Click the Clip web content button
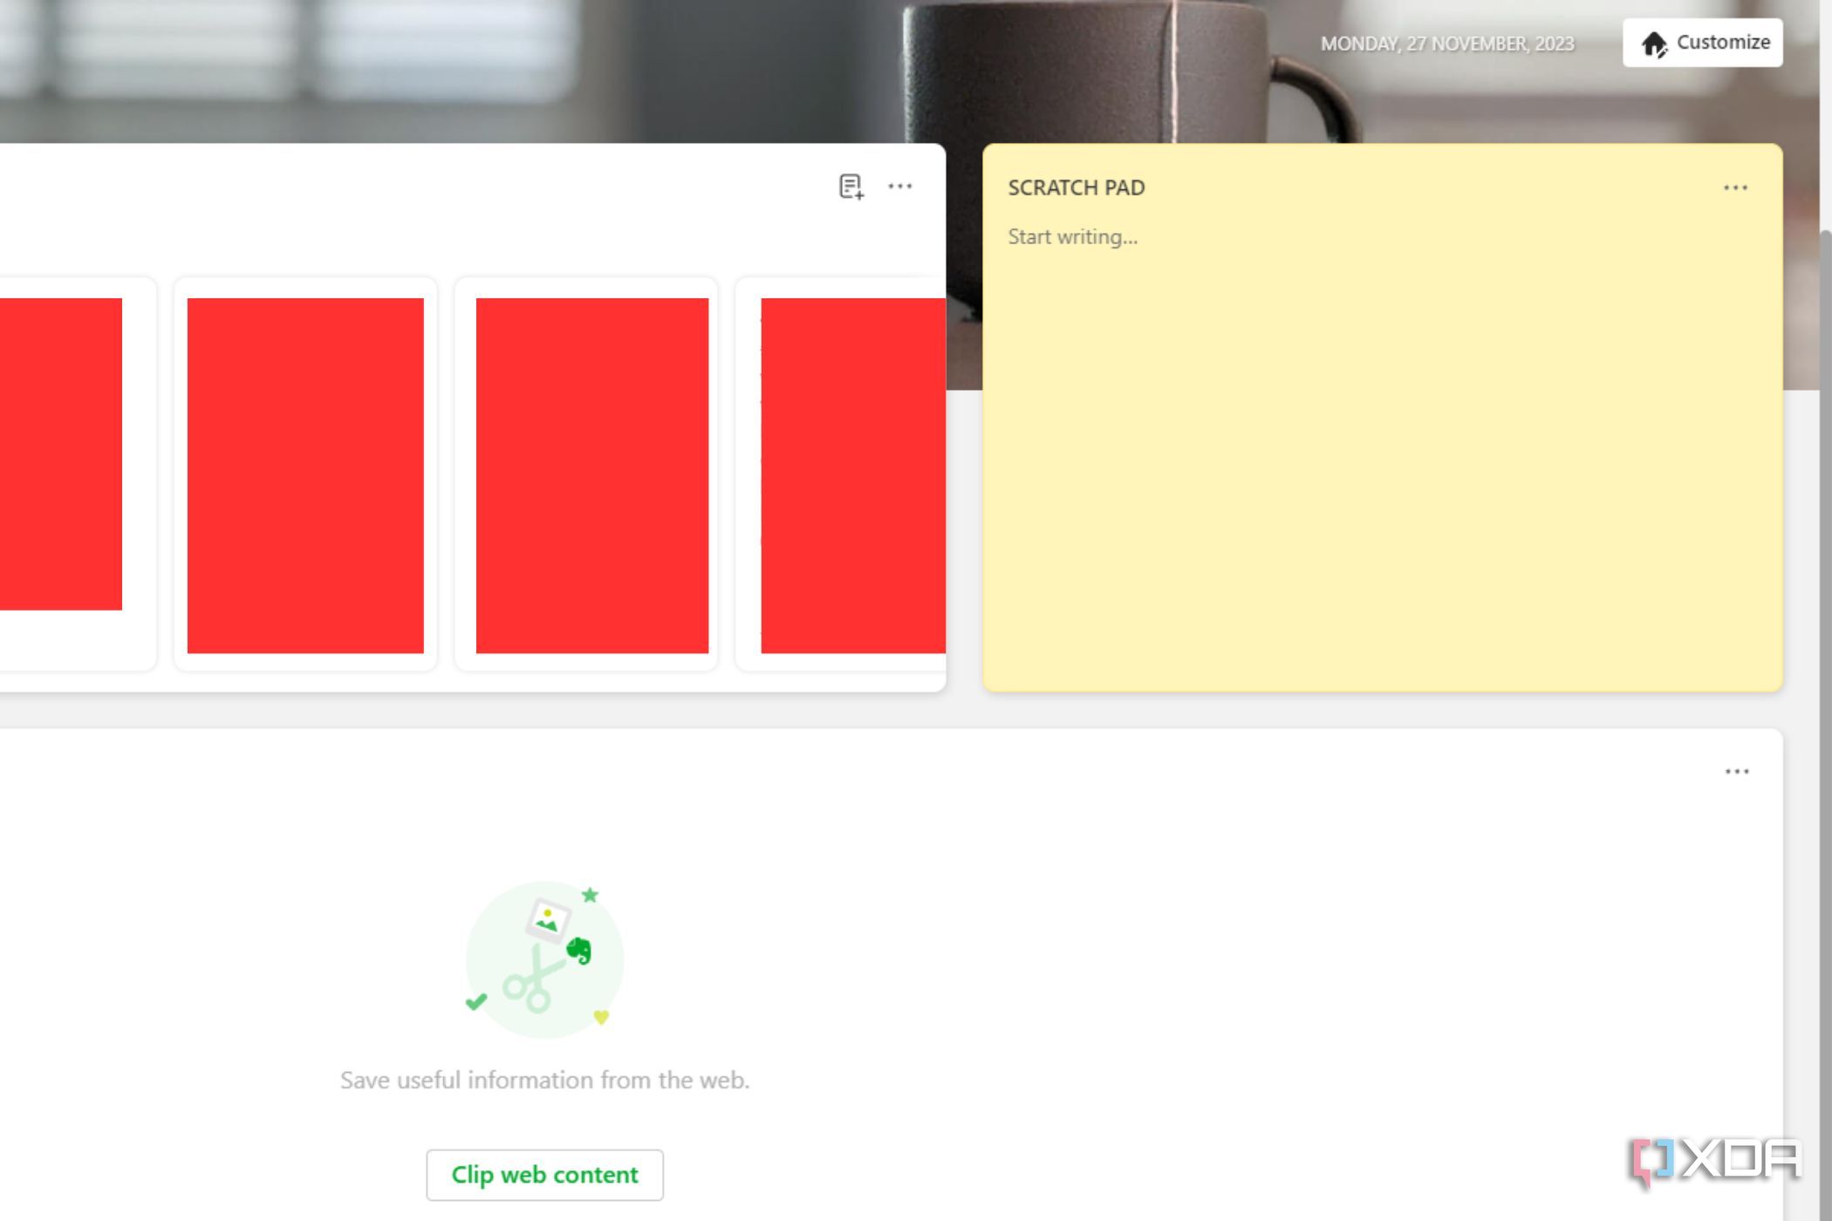 tap(545, 1175)
